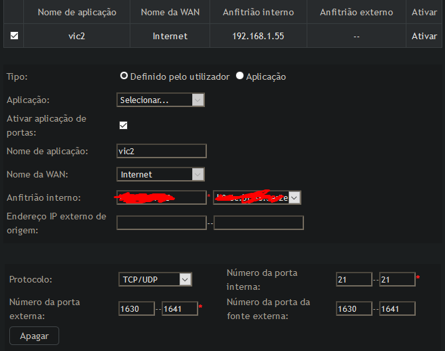Click the second external source IP field
This screenshot has height=351, width=445.
pos(259,223)
